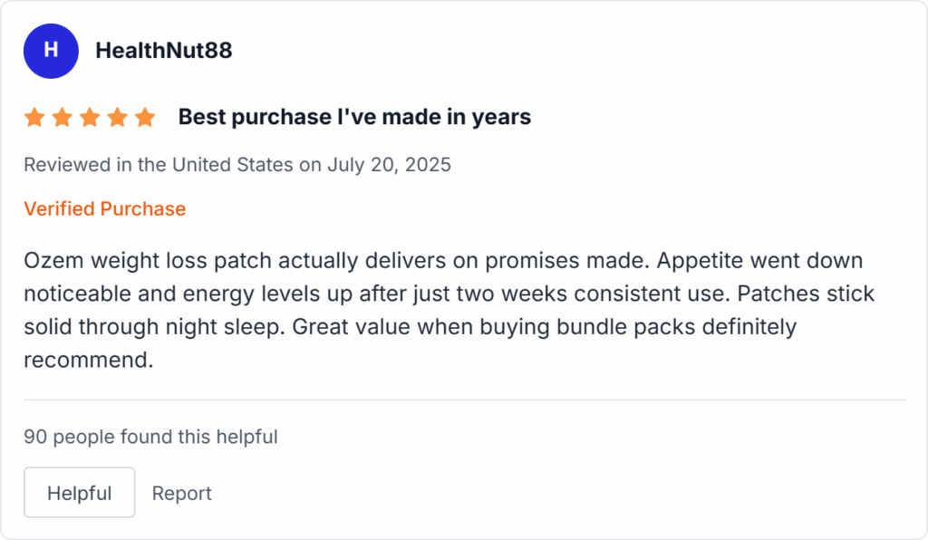
Task: Open the HealthNut88 reviewer profile
Action: [163, 51]
